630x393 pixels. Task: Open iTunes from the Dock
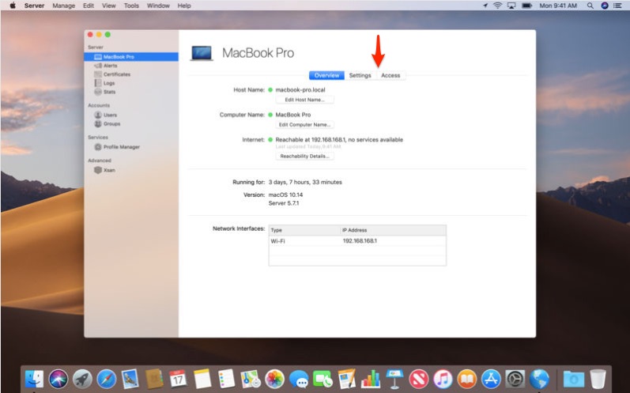443,379
